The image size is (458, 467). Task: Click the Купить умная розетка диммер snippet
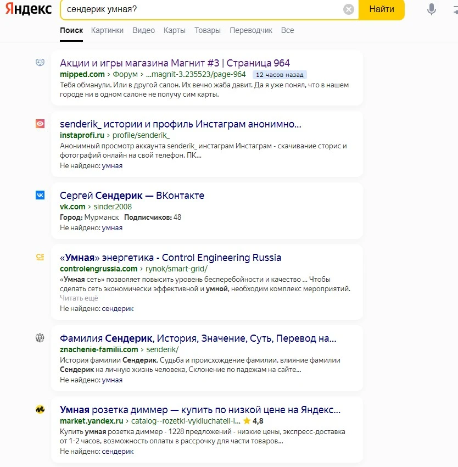[203, 436]
